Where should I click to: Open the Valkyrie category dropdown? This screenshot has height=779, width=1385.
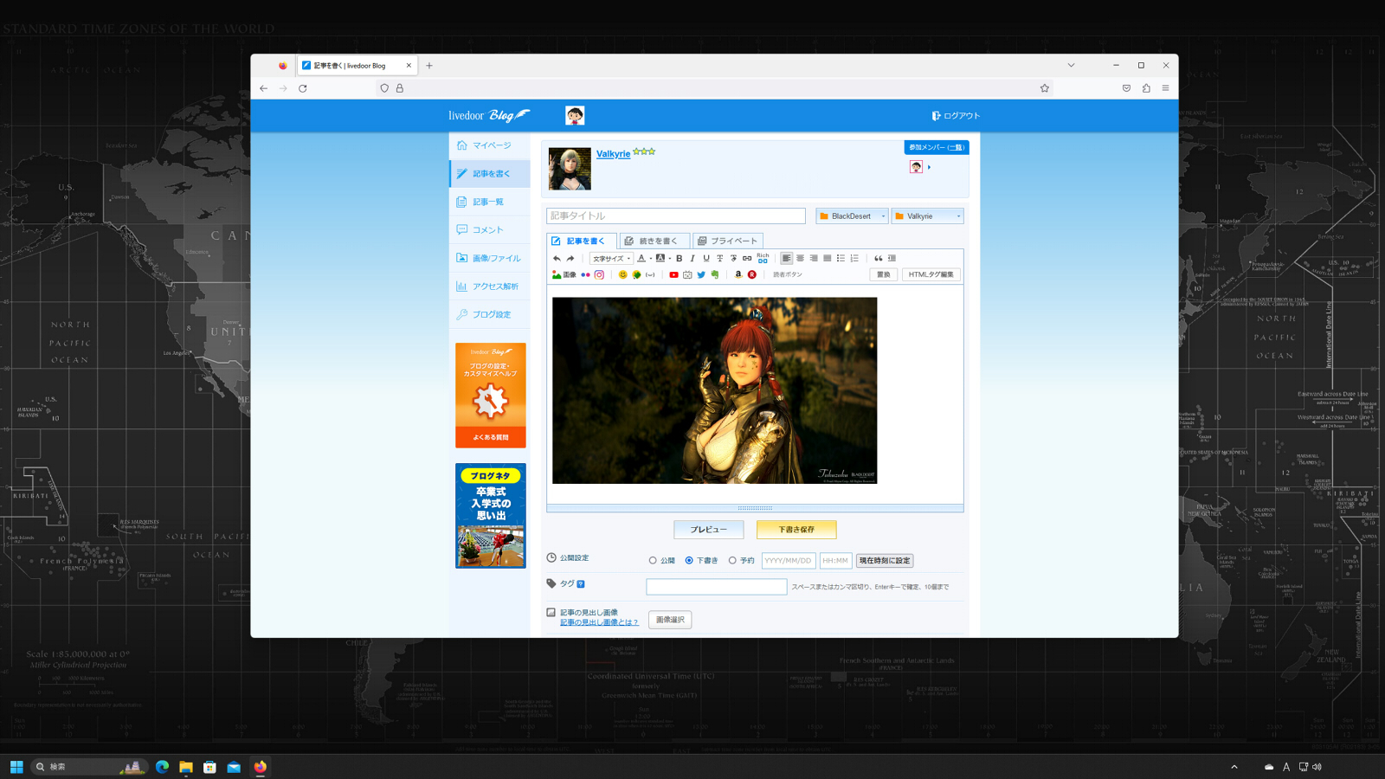tap(927, 216)
